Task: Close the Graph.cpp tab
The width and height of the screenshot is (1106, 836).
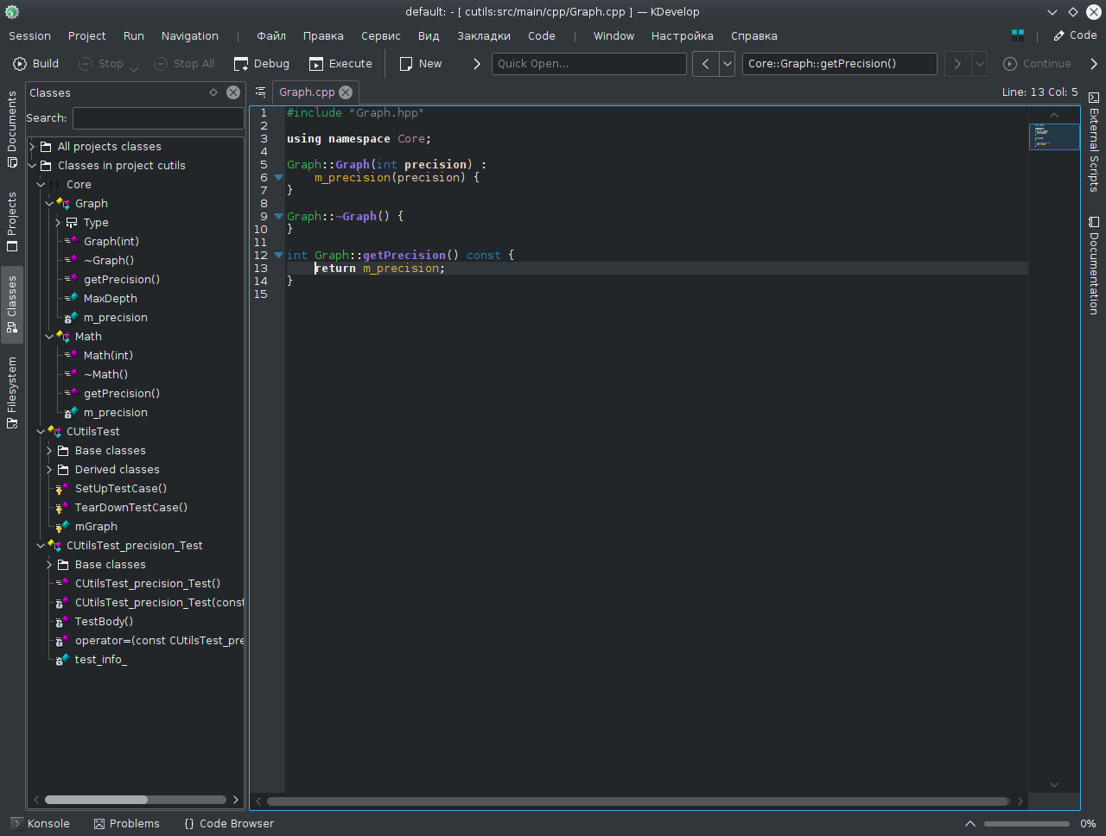Action: [346, 92]
